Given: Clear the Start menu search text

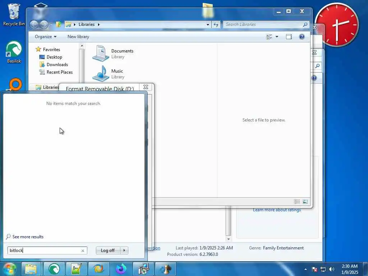Looking at the screenshot, I should click(x=83, y=250).
